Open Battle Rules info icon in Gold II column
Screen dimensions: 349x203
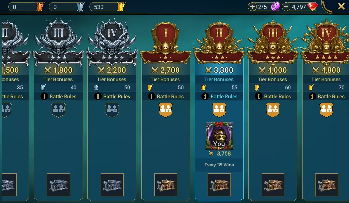pos(205,96)
